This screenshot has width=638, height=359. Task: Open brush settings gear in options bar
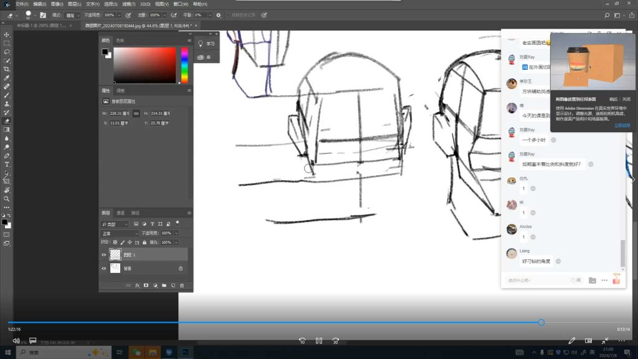pos(218,14)
